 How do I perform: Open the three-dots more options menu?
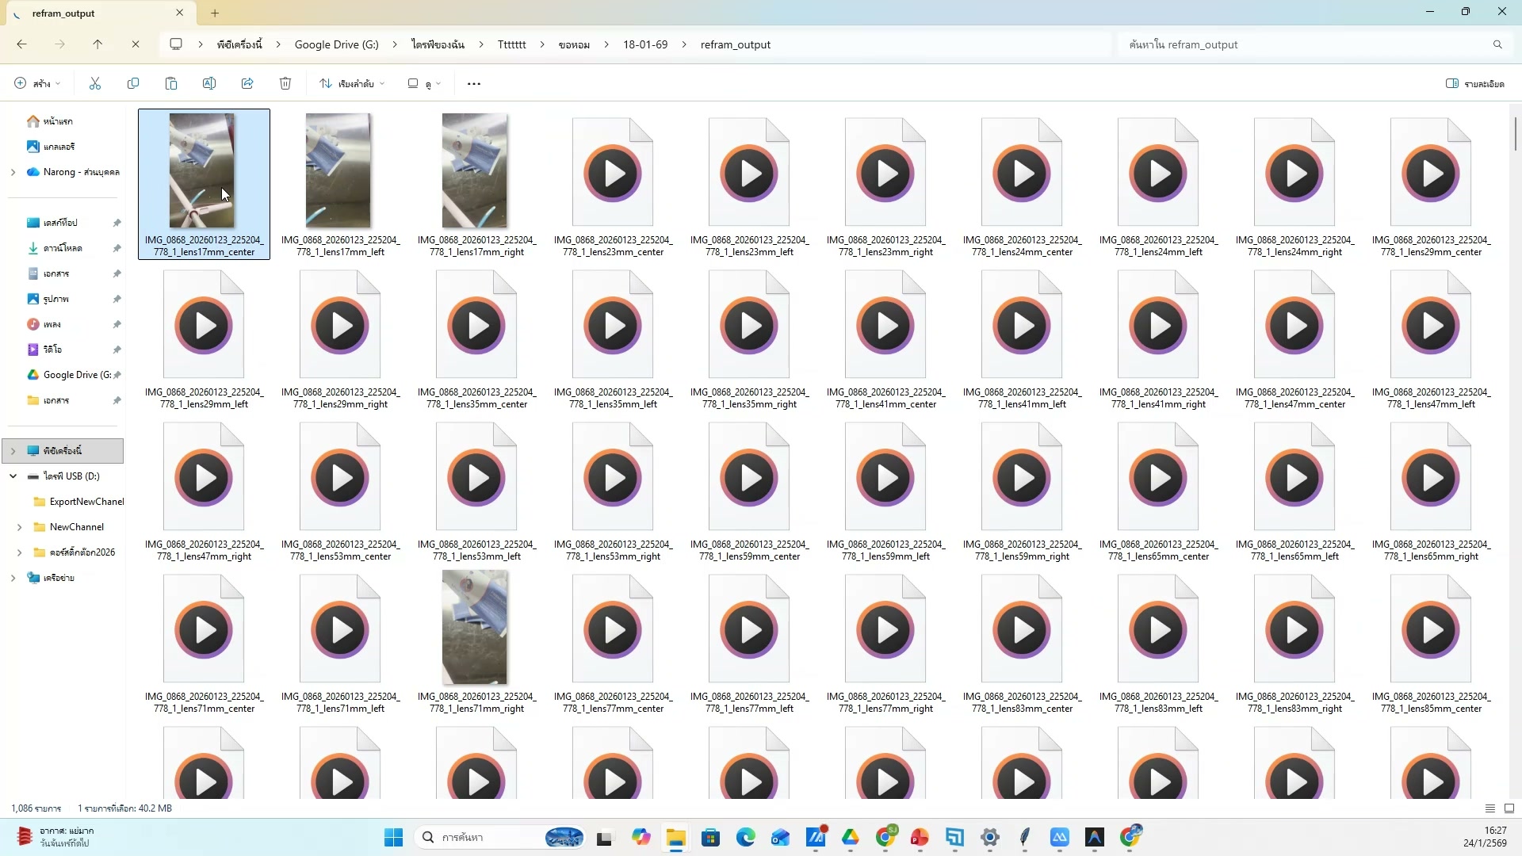pyautogui.click(x=474, y=83)
